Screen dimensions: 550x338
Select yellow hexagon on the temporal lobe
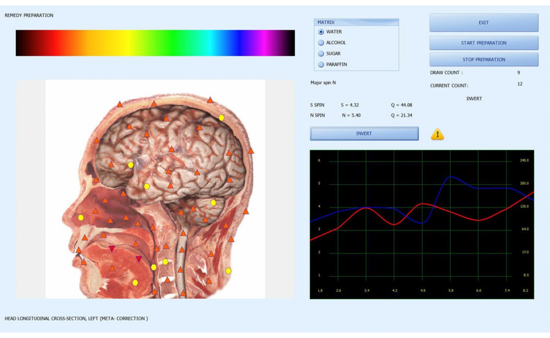(x=147, y=187)
